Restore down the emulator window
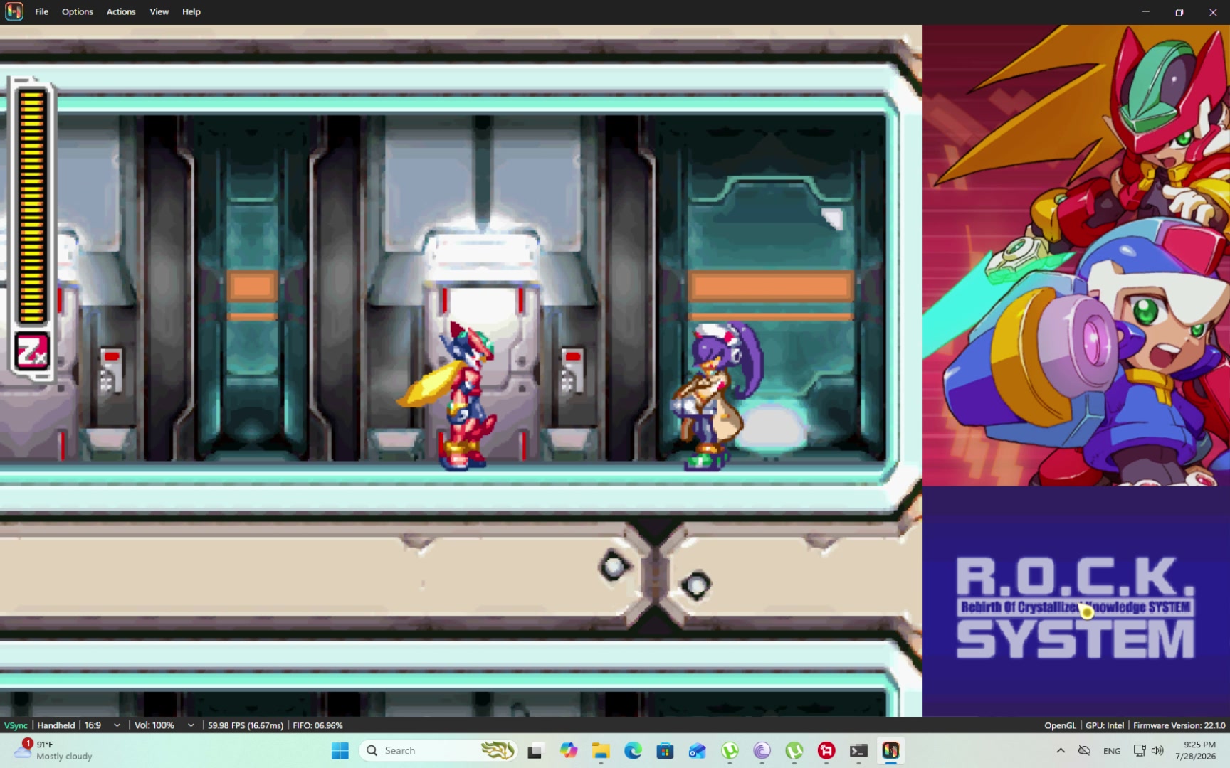Image resolution: width=1230 pixels, height=768 pixels. [1179, 11]
